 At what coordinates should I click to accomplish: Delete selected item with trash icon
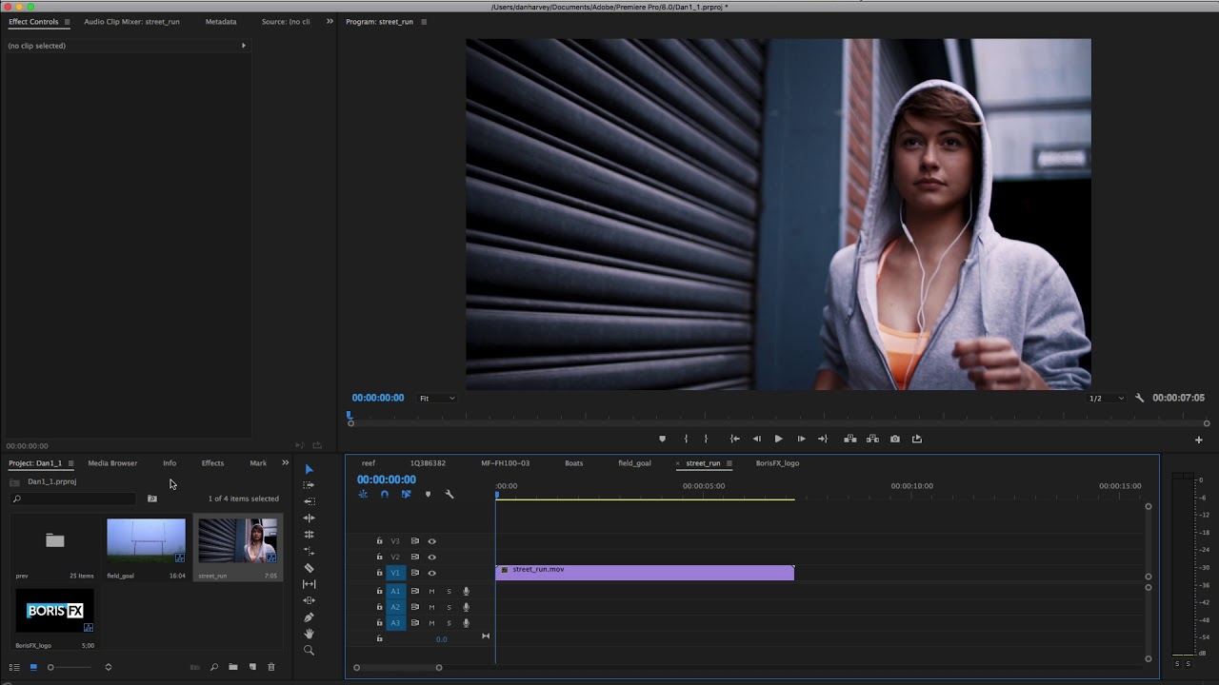pos(271,667)
